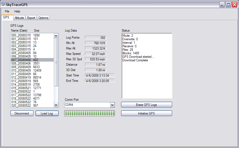Click the Start Time field 4/6/2008 3:13:34
The image size is (239, 148).
100,75
